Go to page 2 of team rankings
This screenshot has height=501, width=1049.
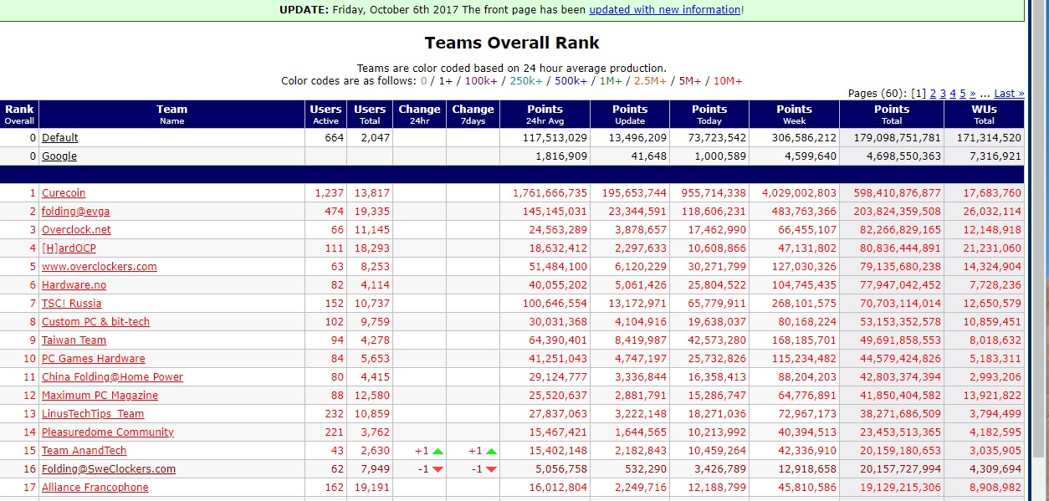(932, 94)
